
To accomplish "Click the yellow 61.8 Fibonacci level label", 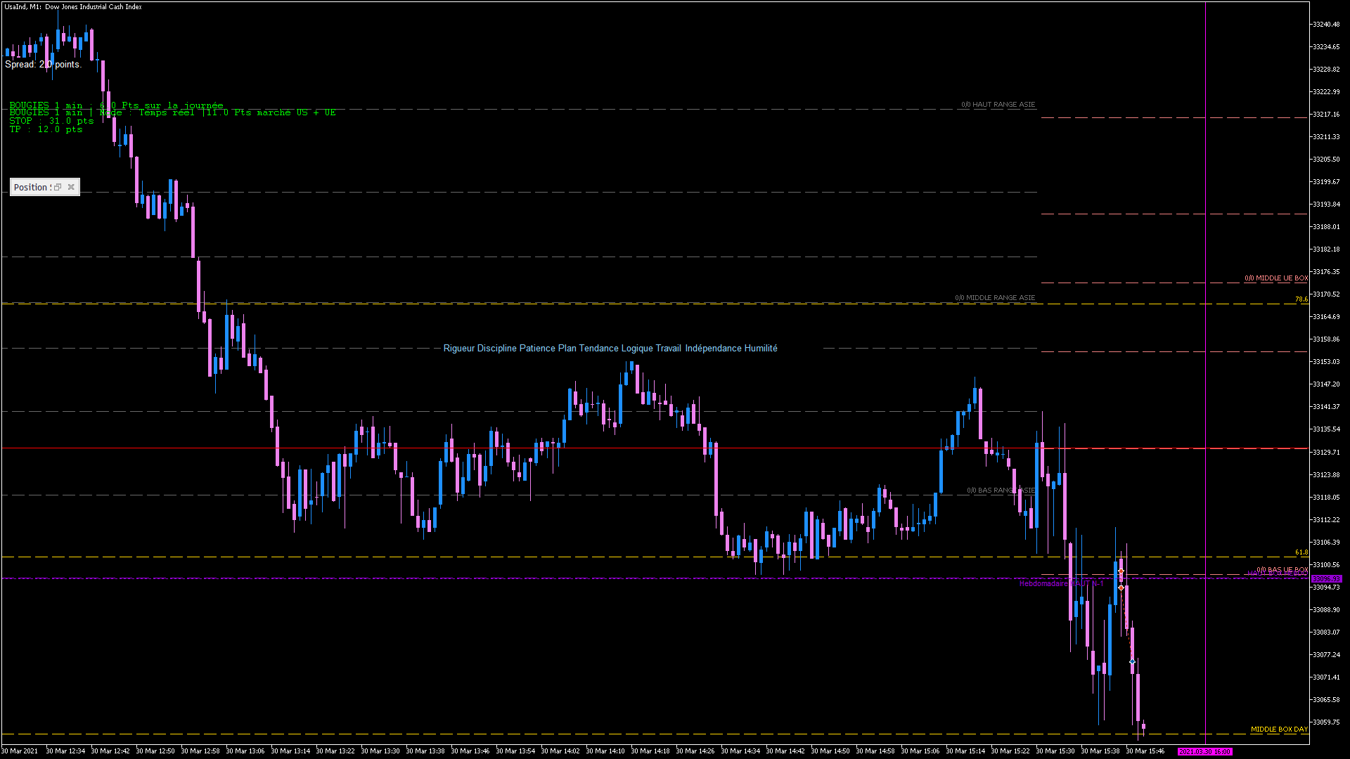I will [1301, 552].
